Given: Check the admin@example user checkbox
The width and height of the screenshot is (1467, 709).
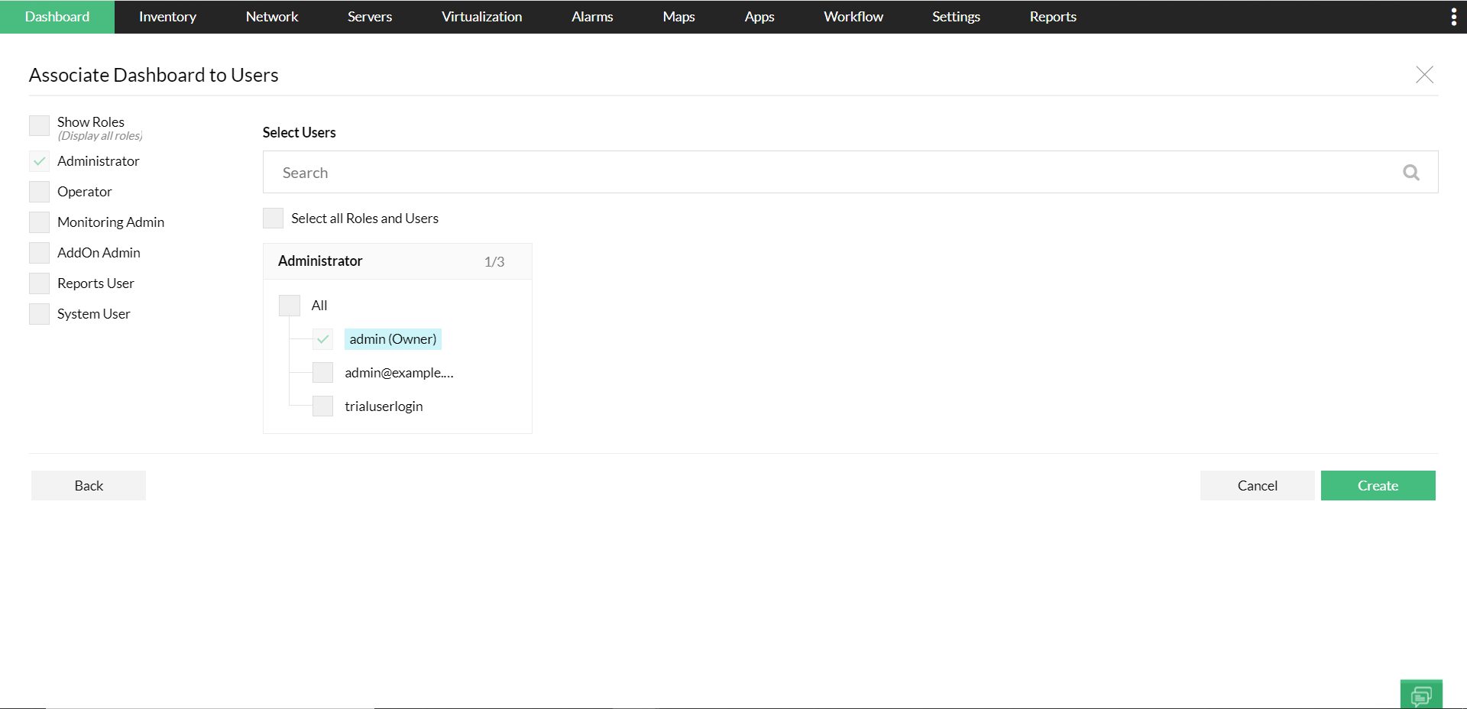Looking at the screenshot, I should coord(323,373).
